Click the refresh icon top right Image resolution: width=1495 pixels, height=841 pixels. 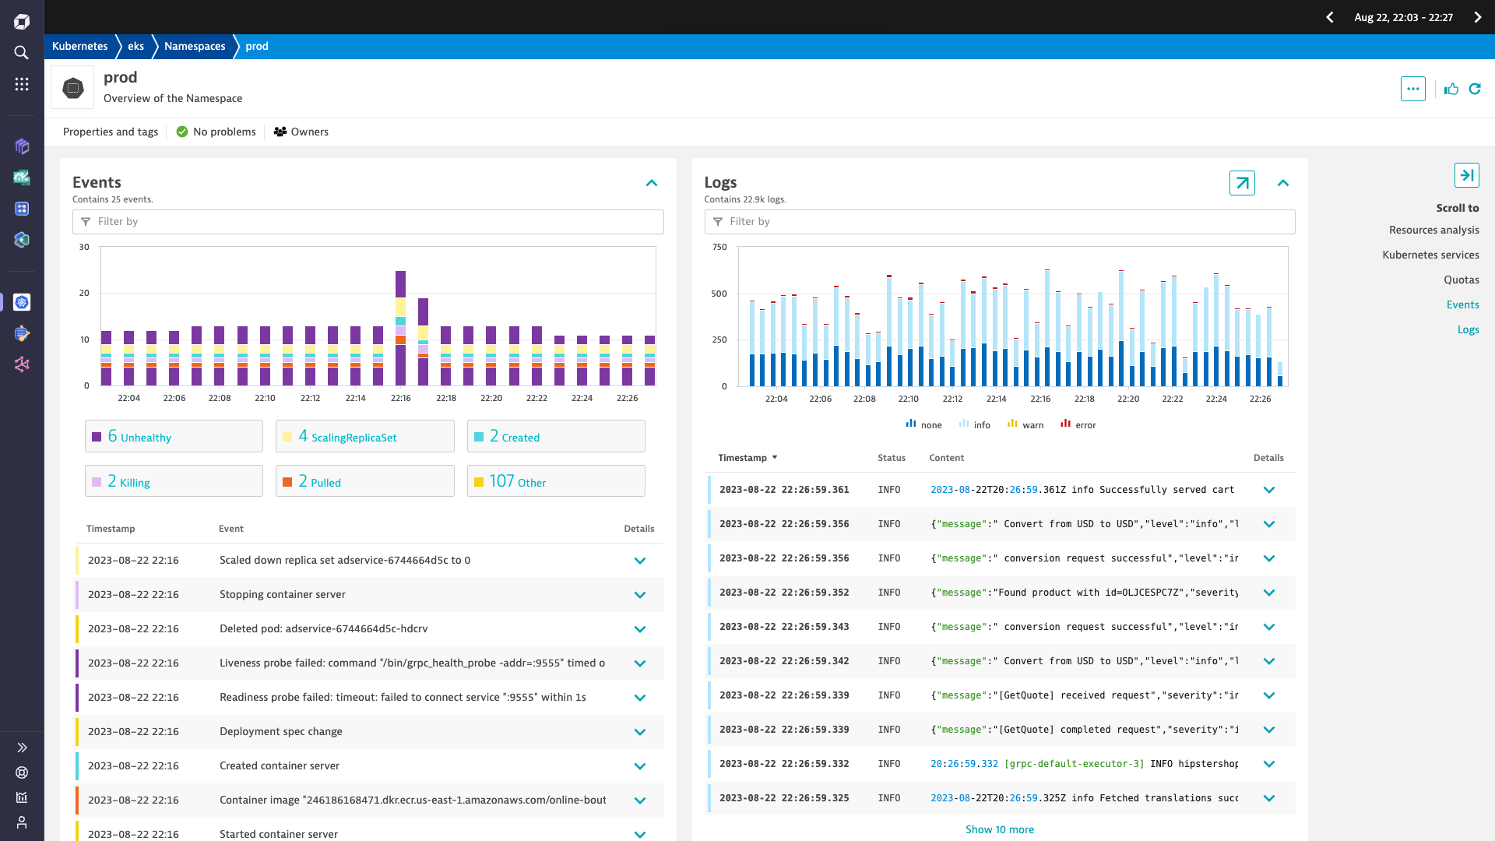tap(1476, 87)
